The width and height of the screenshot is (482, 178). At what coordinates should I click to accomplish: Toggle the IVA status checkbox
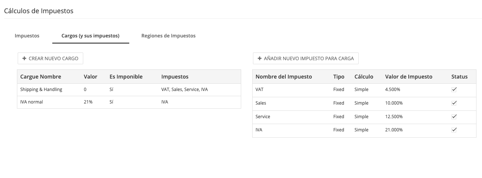click(x=454, y=130)
